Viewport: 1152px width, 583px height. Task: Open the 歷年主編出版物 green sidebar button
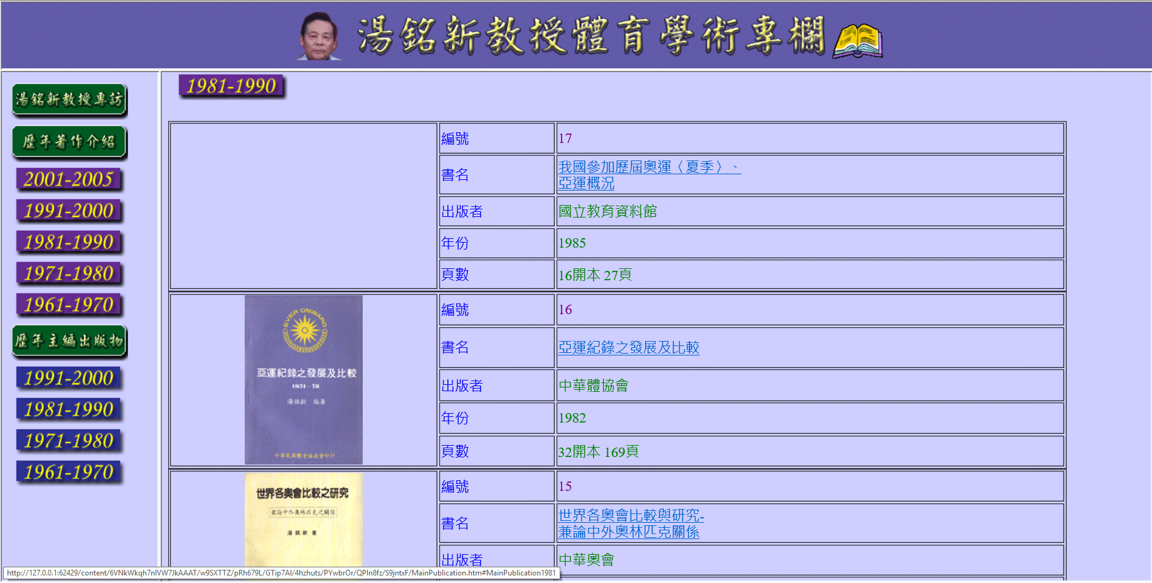69,341
